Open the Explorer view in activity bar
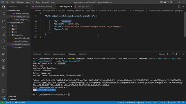The width and height of the screenshot is (186, 104). click(3, 7)
